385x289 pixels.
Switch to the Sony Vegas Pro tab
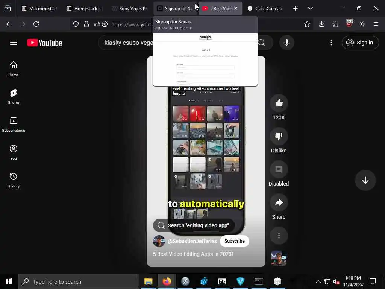[x=130, y=9]
